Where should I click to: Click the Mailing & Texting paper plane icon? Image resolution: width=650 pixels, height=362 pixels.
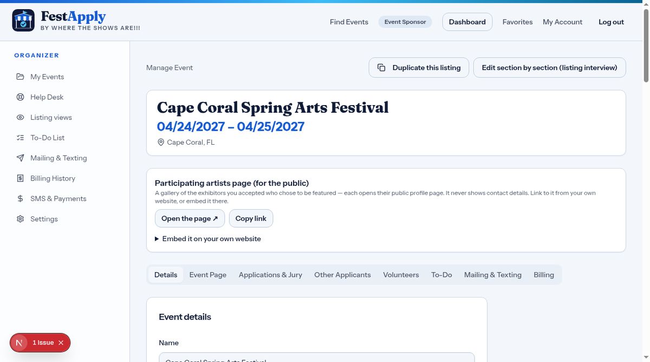click(x=20, y=158)
